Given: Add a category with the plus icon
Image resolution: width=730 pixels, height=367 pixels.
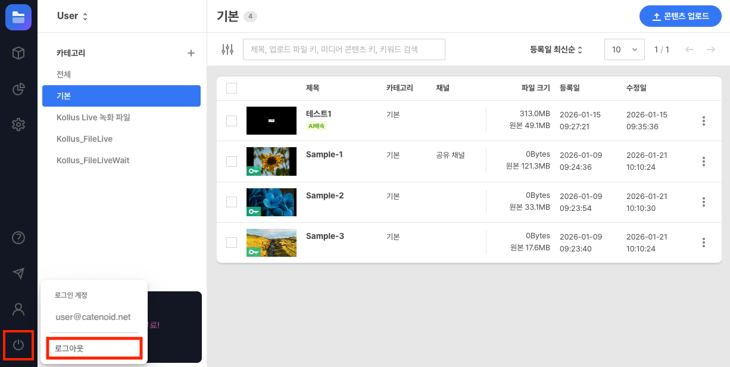Looking at the screenshot, I should (x=191, y=53).
